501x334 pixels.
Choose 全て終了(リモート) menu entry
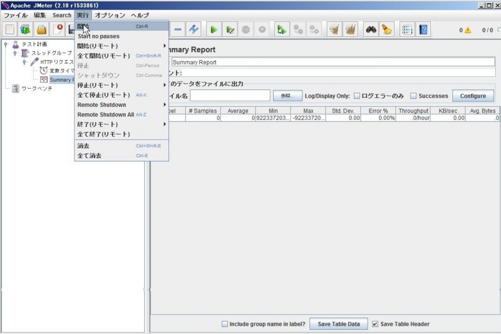point(121,134)
